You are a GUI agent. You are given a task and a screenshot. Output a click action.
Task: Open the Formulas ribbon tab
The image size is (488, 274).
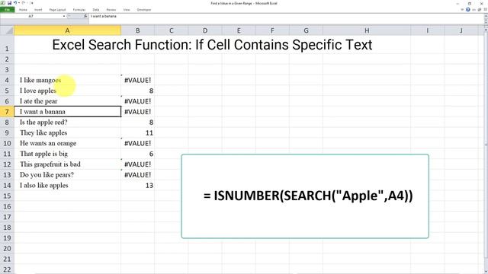click(79, 10)
